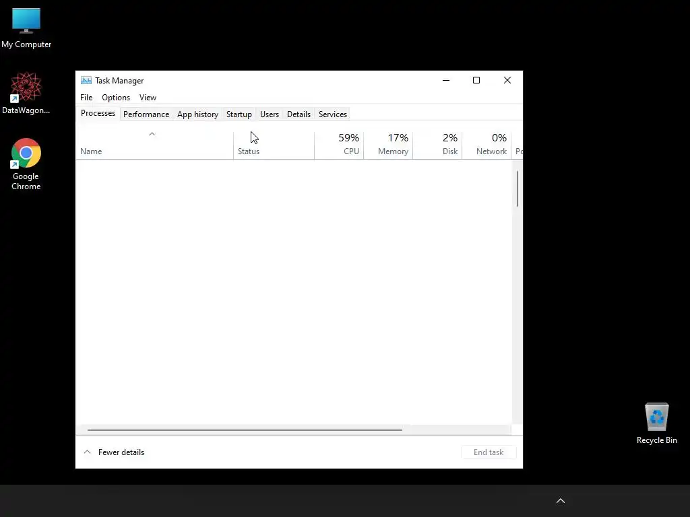
Task: Click the vertical scrollbar thumb in the process list
Action: click(517, 188)
